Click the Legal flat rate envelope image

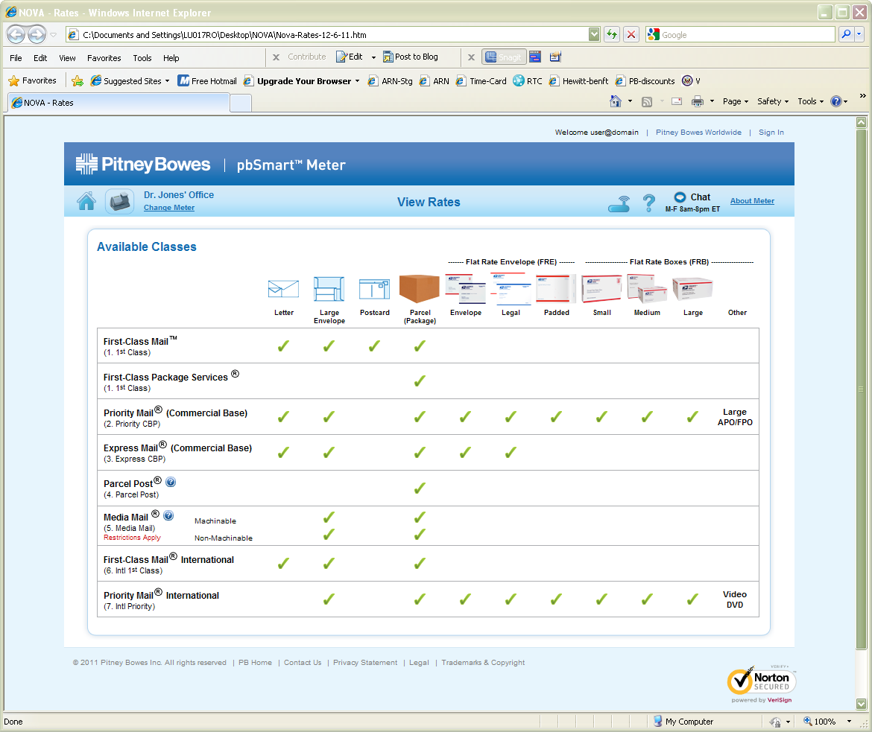coord(511,289)
